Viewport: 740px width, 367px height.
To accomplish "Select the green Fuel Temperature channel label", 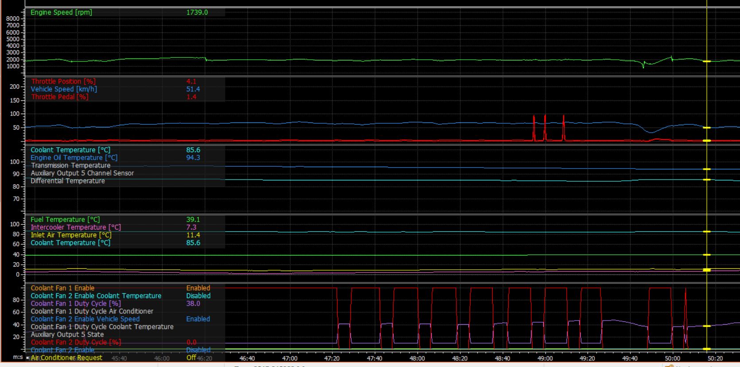I will tap(65, 220).
